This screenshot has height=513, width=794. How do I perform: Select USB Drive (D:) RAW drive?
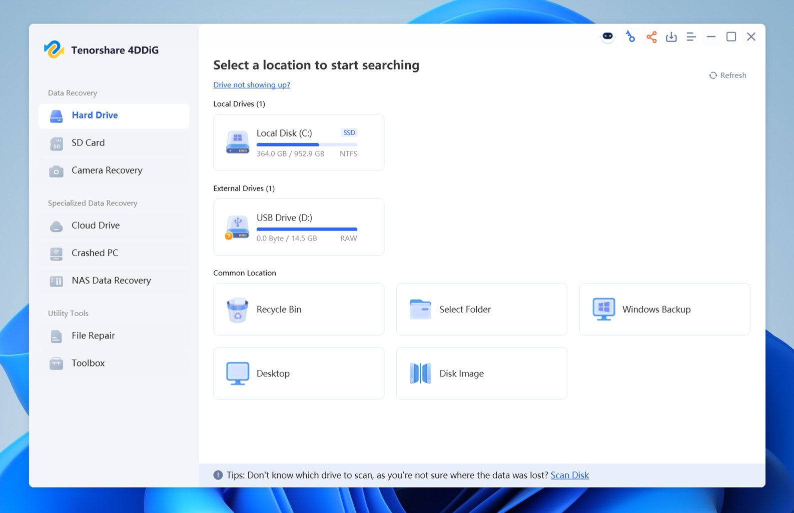(299, 227)
